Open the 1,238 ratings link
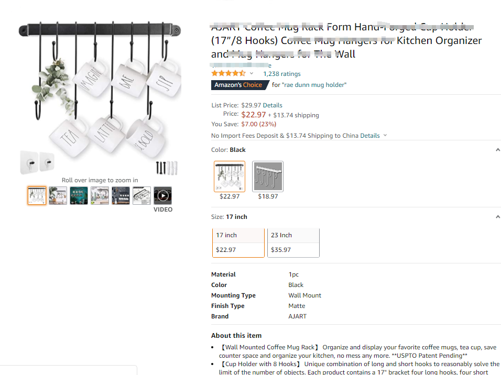The width and height of the screenshot is (501, 375). click(281, 74)
